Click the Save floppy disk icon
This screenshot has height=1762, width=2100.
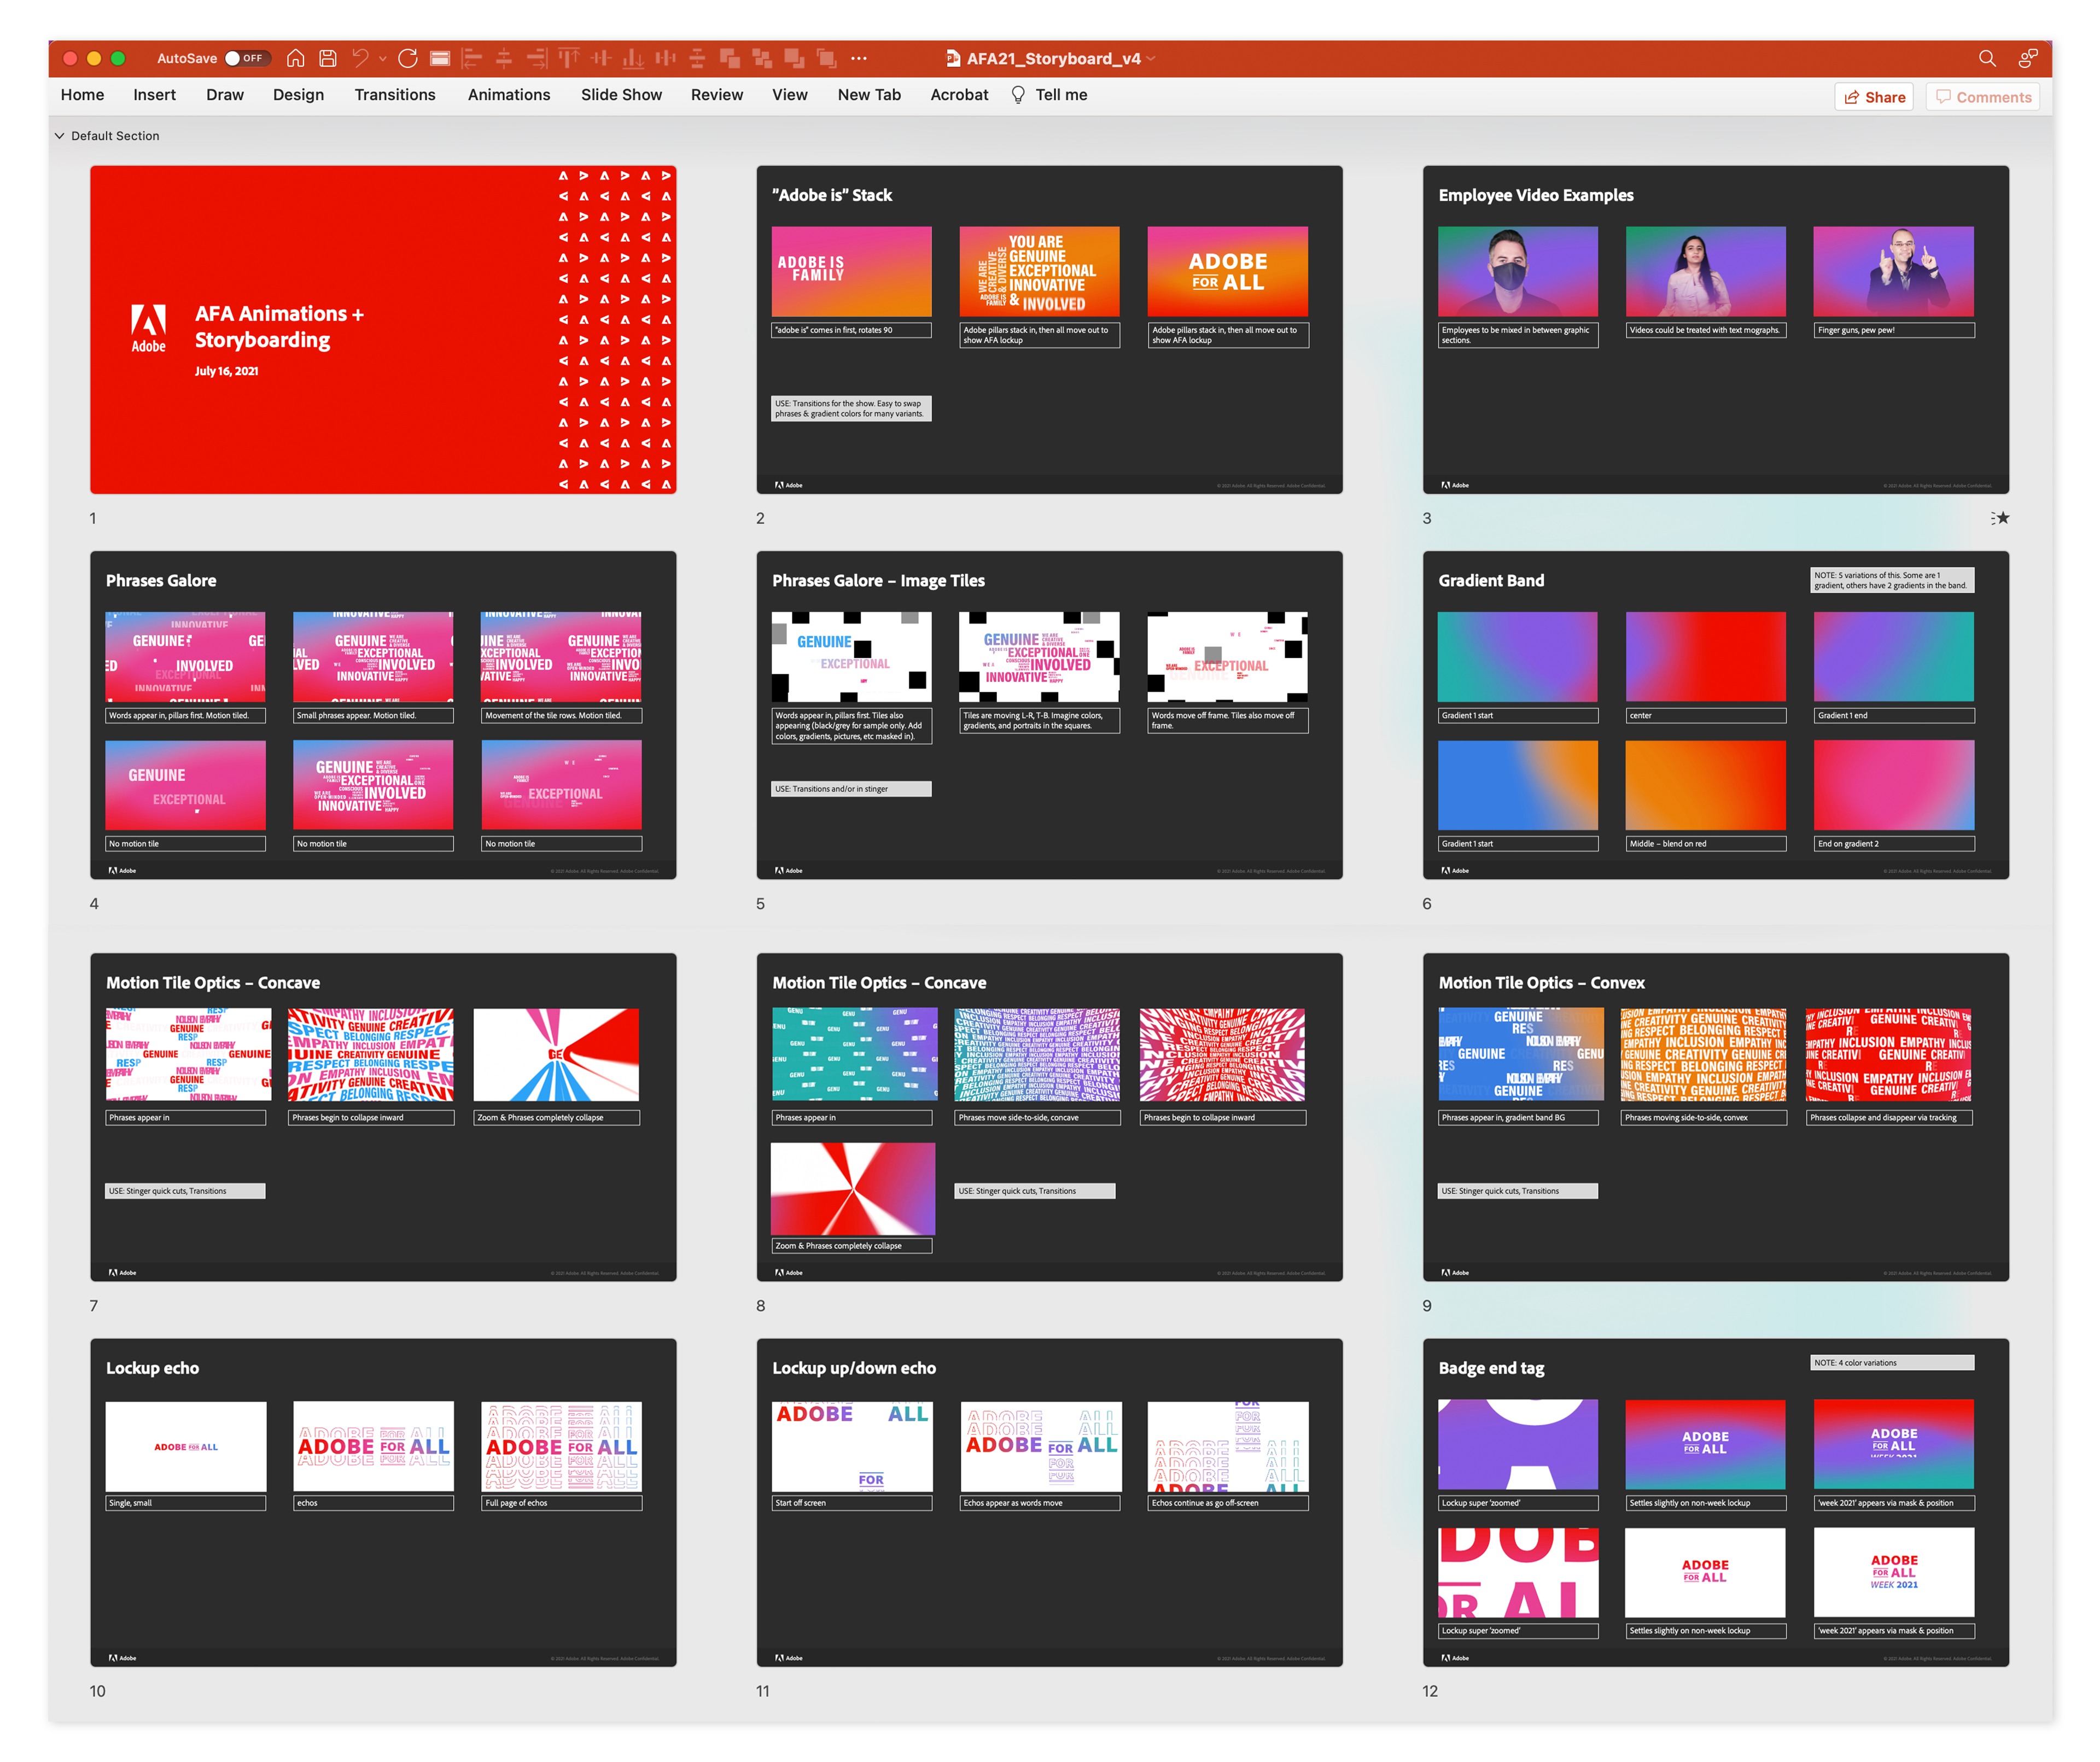[x=328, y=58]
